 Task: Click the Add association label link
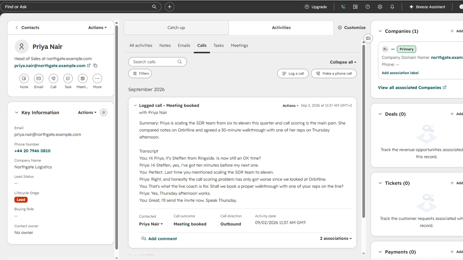click(x=400, y=73)
